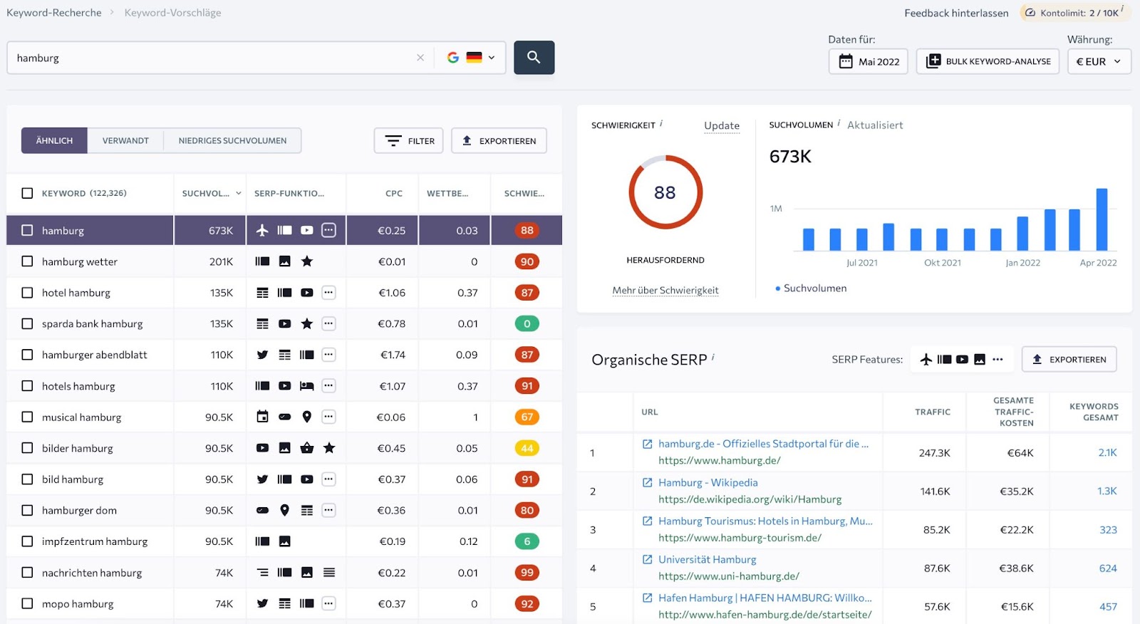The height and width of the screenshot is (624, 1140).
Task: Open the Filter options
Action: click(x=409, y=140)
